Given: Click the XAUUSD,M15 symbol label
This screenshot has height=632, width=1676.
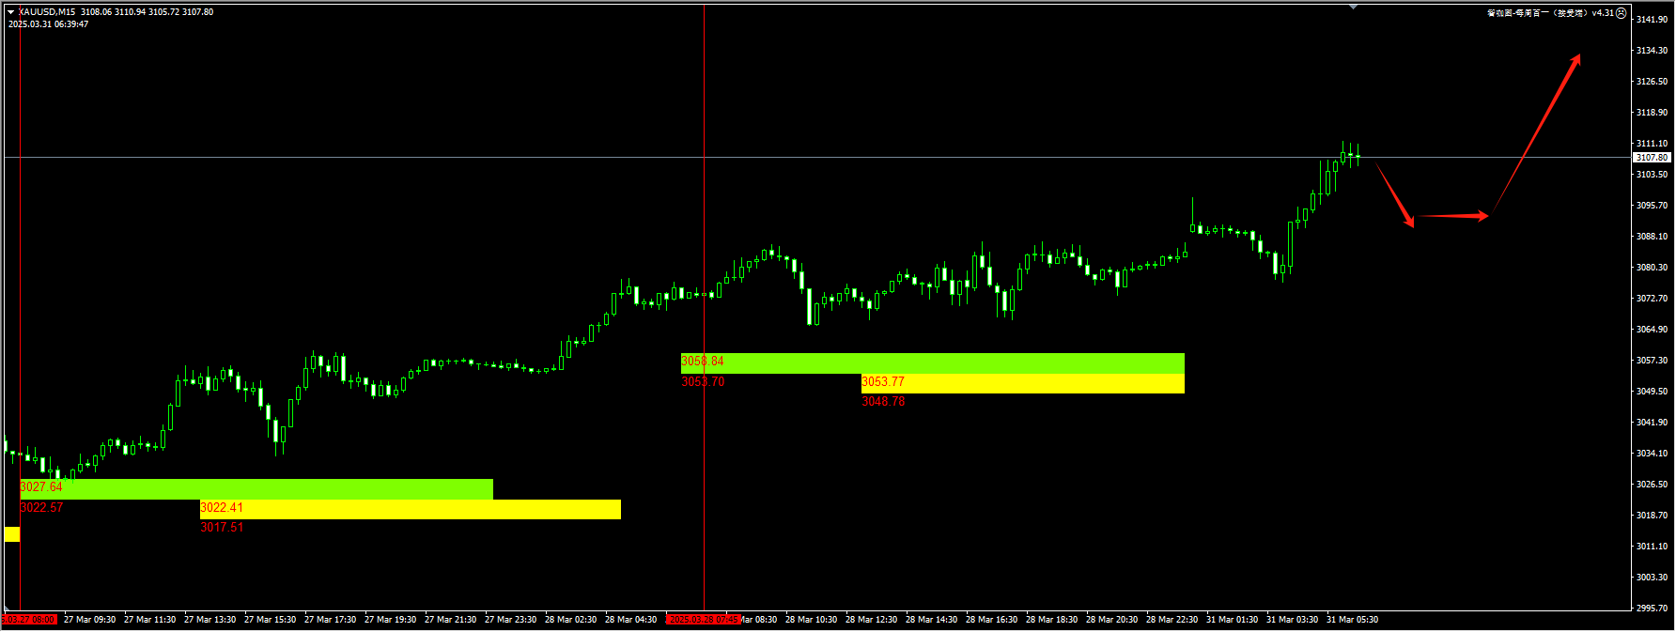Looking at the screenshot, I should 47,12.
